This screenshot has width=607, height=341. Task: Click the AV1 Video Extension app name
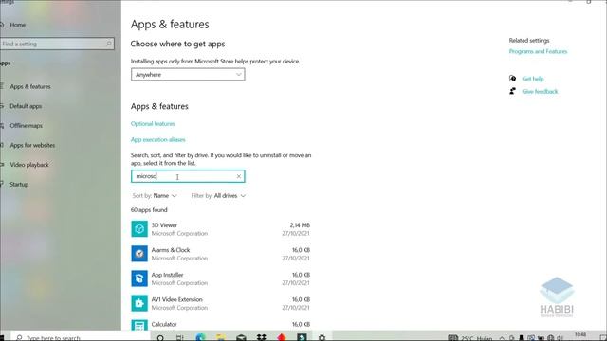click(x=177, y=299)
